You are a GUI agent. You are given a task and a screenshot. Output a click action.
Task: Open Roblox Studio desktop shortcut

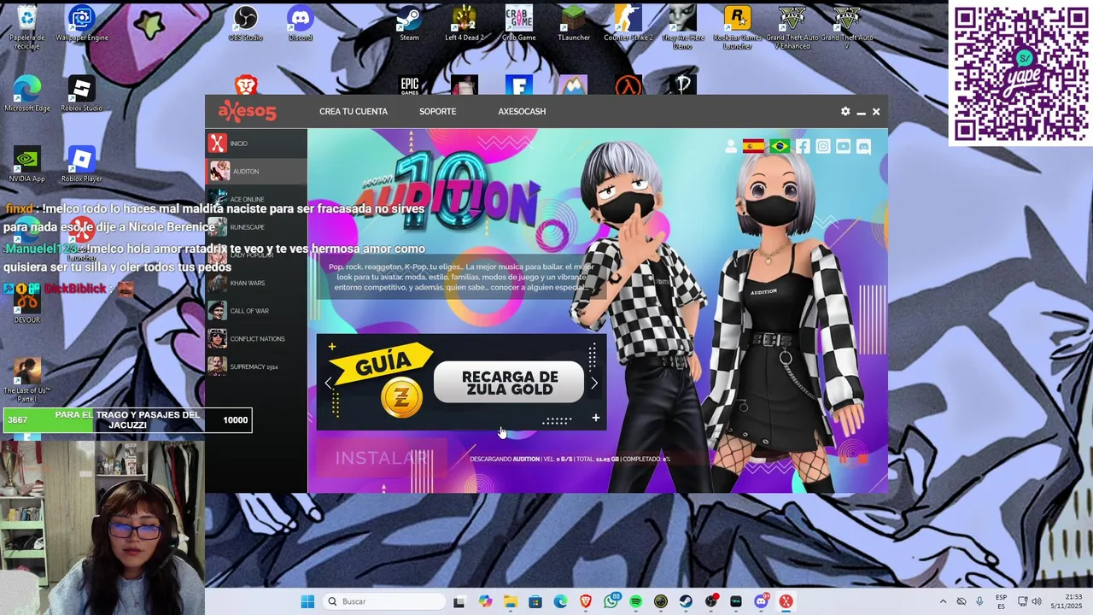coord(82,95)
